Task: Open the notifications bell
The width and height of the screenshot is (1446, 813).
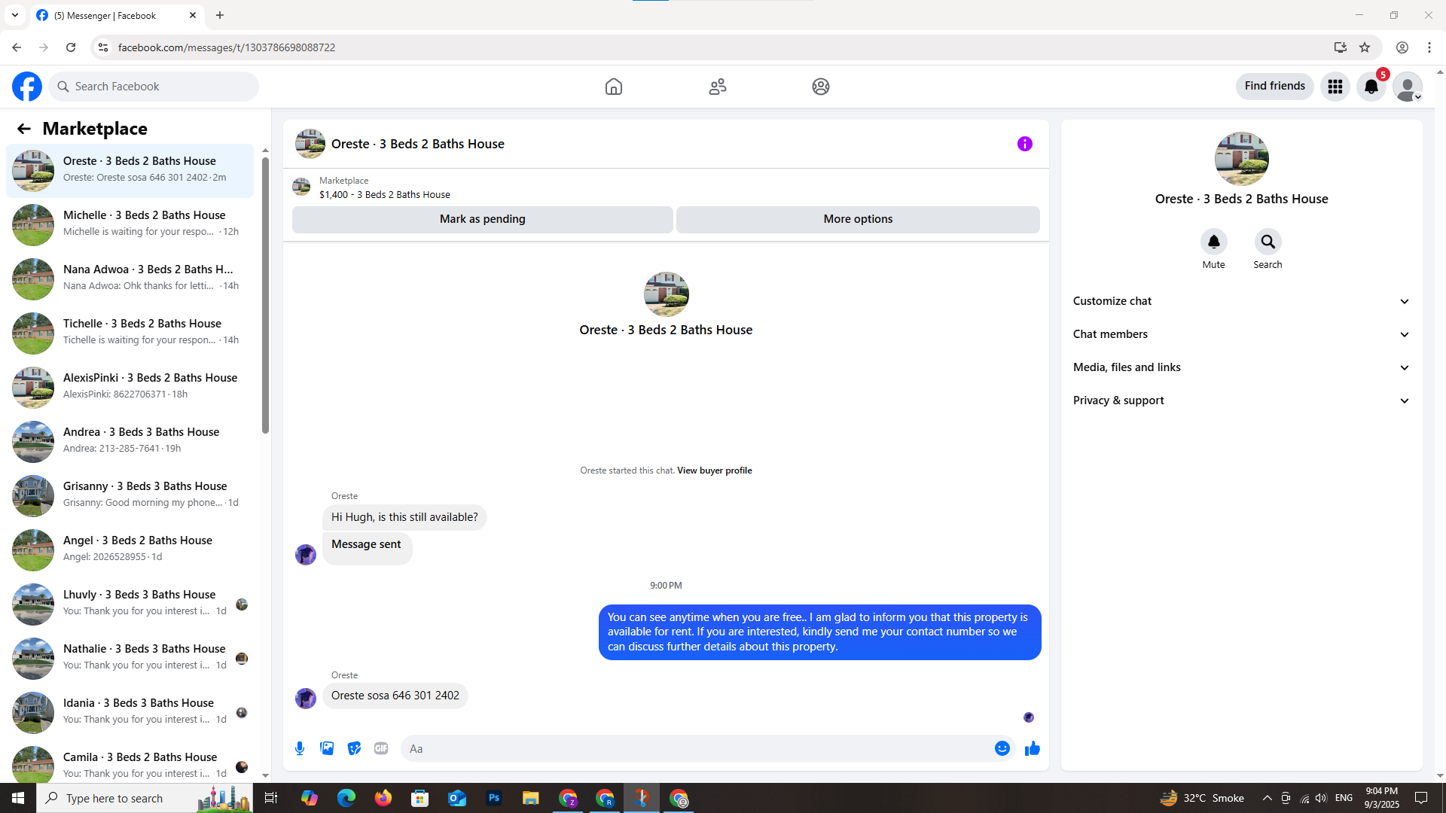Action: [x=1371, y=87]
